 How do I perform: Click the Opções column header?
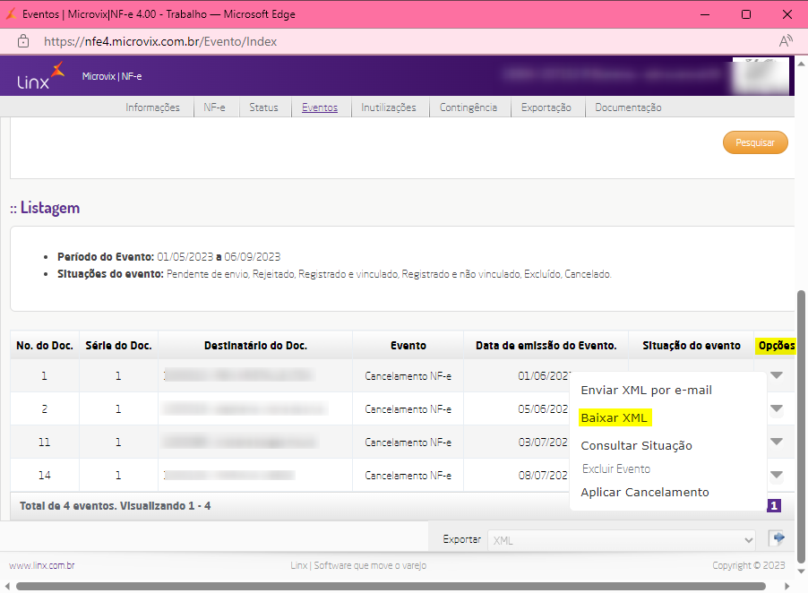click(x=777, y=345)
